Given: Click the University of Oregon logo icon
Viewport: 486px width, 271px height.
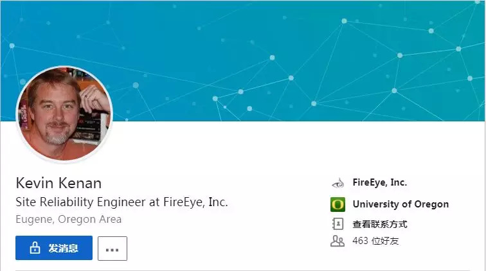Looking at the screenshot, I should (337, 204).
